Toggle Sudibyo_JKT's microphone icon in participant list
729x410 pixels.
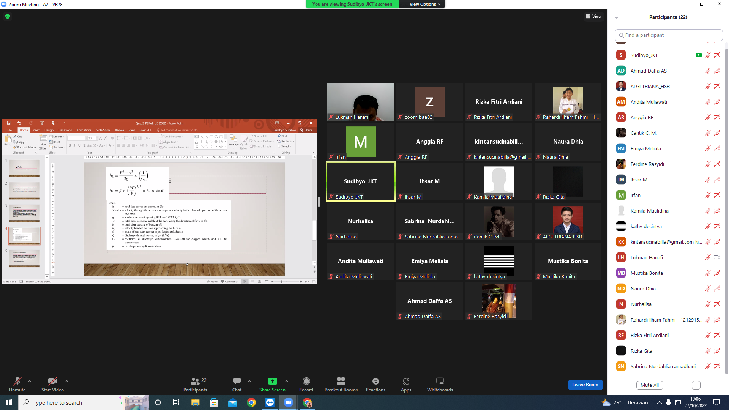coord(708,55)
